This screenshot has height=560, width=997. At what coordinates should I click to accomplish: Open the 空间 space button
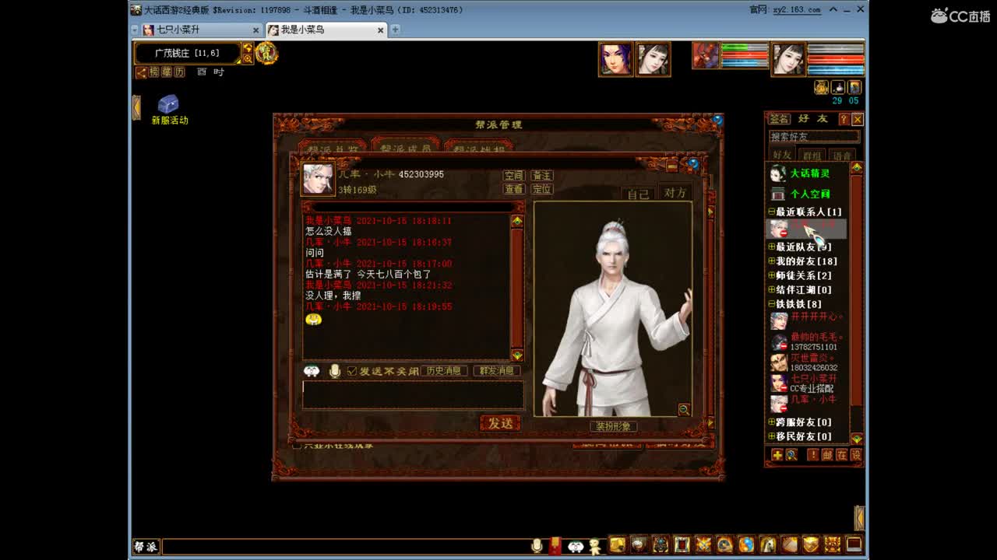pos(514,176)
